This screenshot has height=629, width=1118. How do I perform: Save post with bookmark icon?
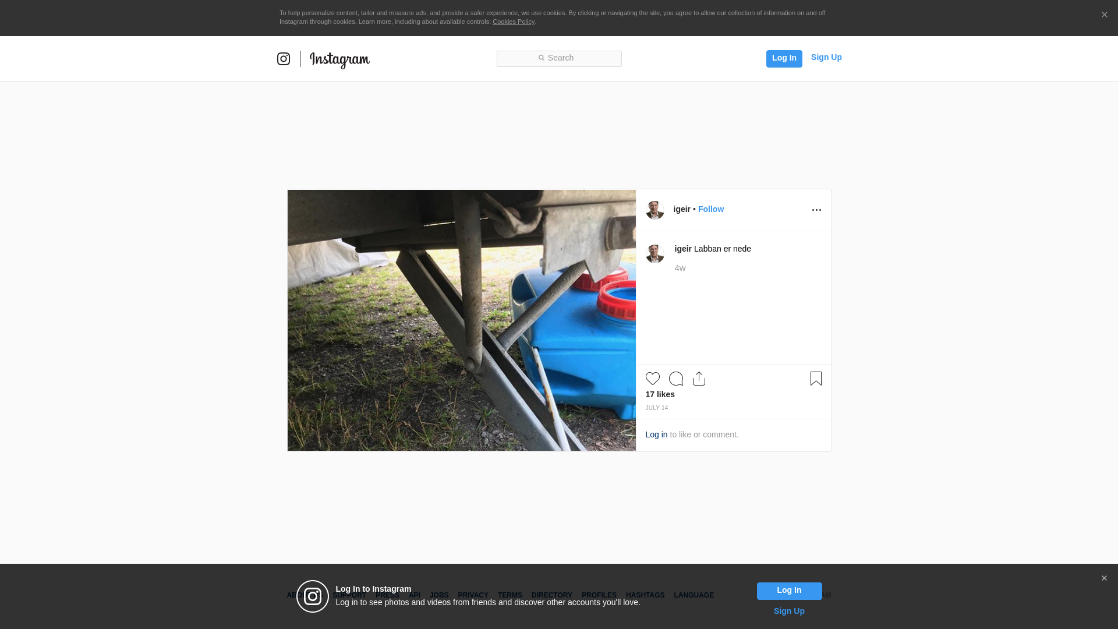coord(816,379)
